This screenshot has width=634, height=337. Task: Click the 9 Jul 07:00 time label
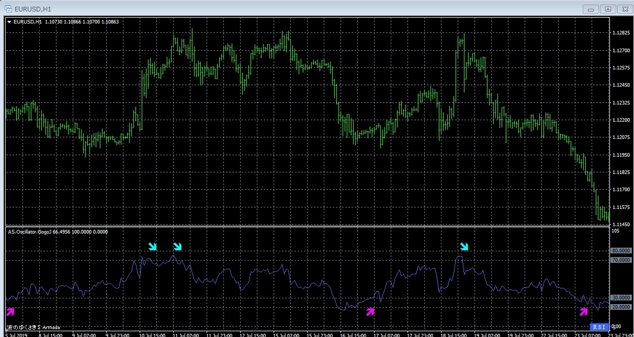click(84, 334)
